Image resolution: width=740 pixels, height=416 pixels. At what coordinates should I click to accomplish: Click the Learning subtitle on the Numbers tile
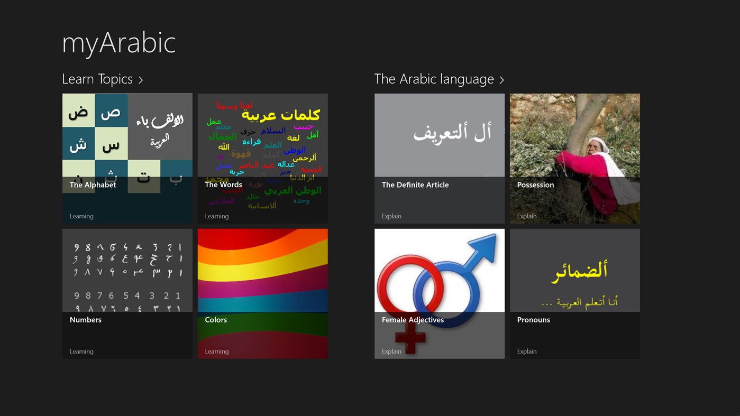coord(81,351)
